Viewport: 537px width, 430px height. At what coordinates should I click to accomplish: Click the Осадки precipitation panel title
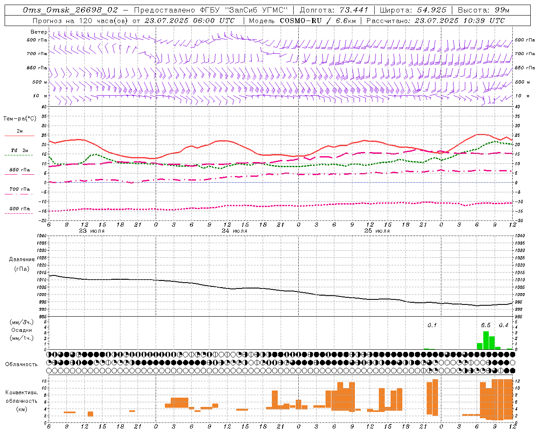point(21,330)
